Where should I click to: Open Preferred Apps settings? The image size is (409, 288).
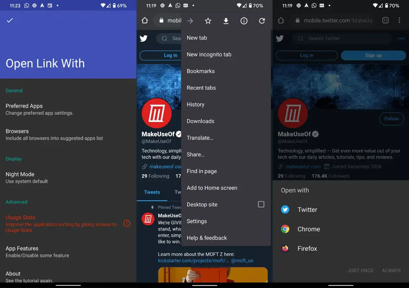tap(68, 109)
